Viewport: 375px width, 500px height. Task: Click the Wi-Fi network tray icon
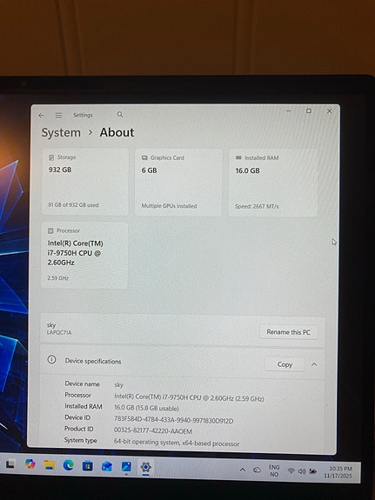point(291,471)
